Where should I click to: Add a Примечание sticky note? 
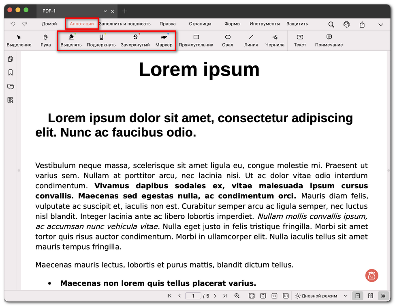point(329,40)
